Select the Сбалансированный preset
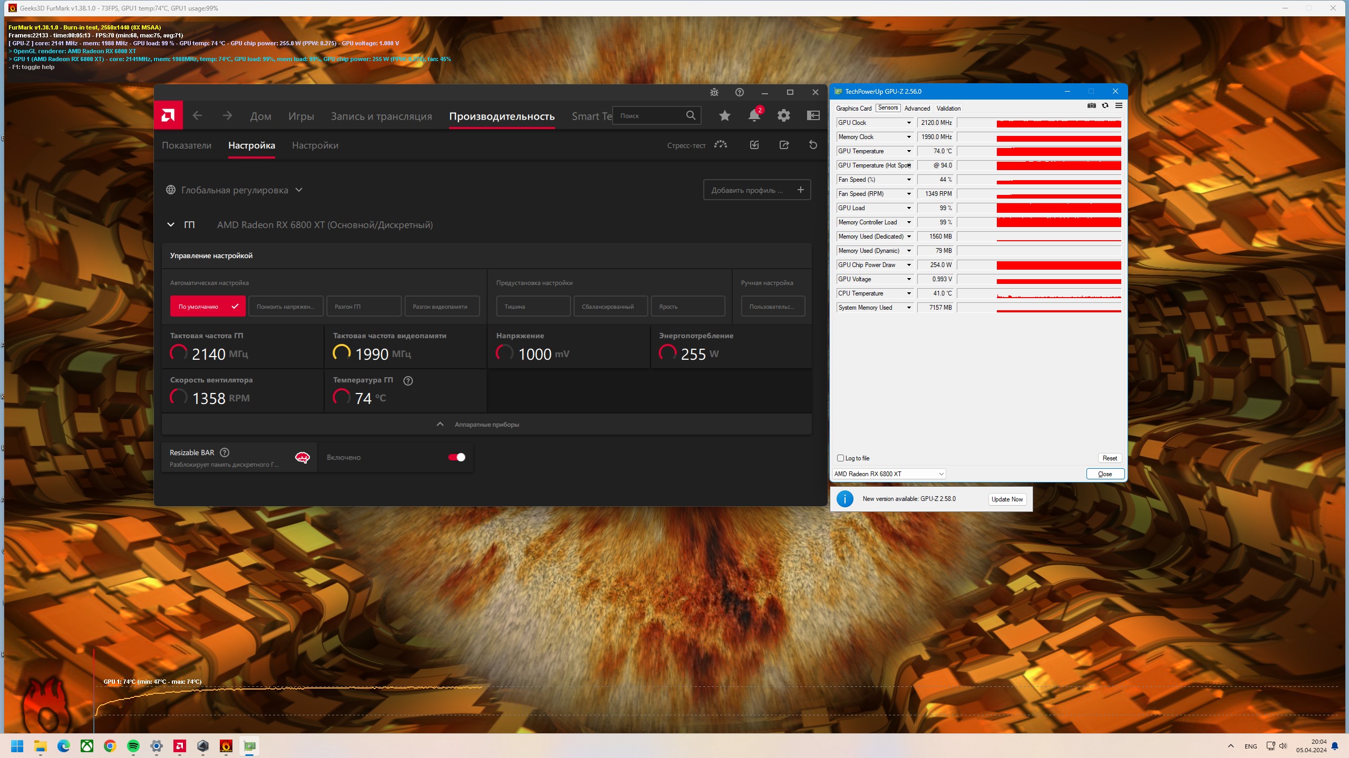This screenshot has width=1349, height=758. point(610,307)
